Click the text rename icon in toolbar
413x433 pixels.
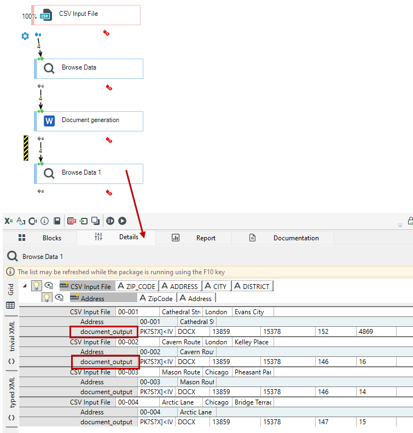click(x=21, y=221)
